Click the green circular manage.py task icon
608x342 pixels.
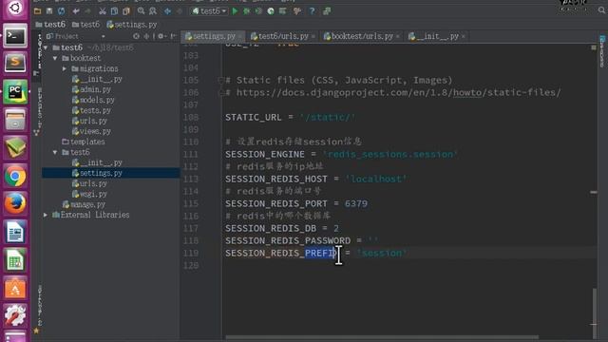(271, 11)
